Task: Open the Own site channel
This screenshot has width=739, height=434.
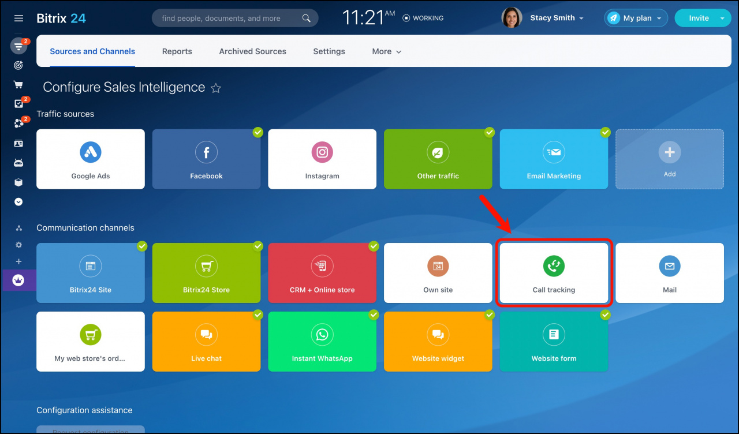Action: tap(438, 273)
